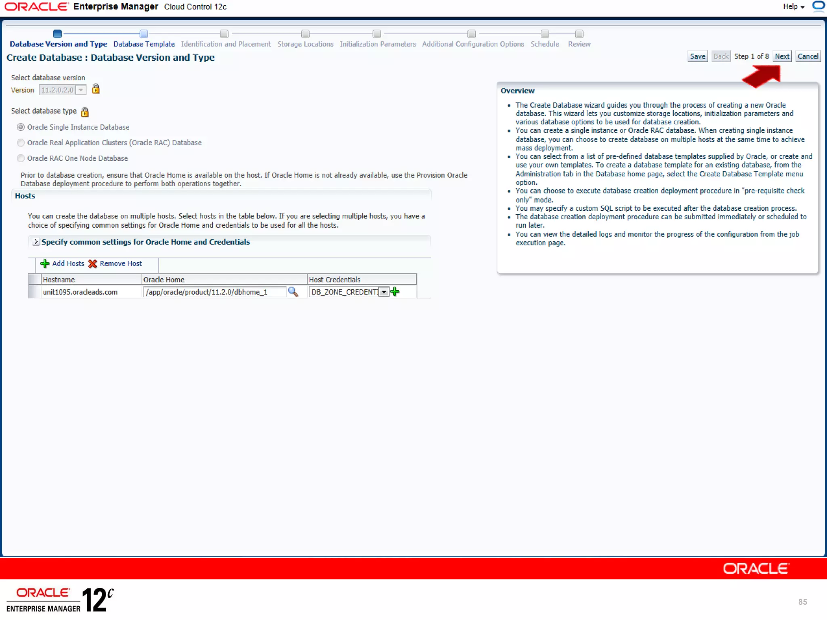Click the Remove Host red X icon
The width and height of the screenshot is (827, 620).
[x=92, y=264]
